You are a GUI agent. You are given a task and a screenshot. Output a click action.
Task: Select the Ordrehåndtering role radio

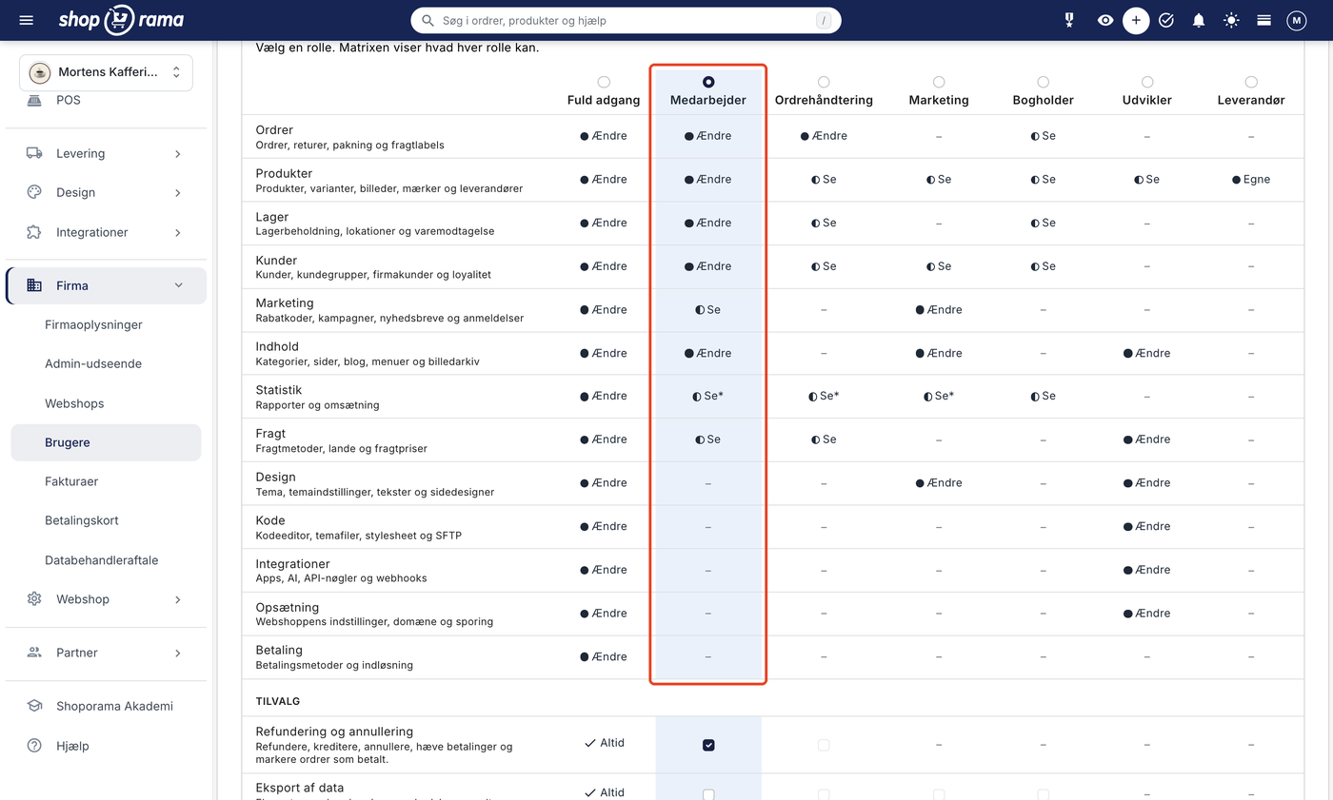coord(824,82)
